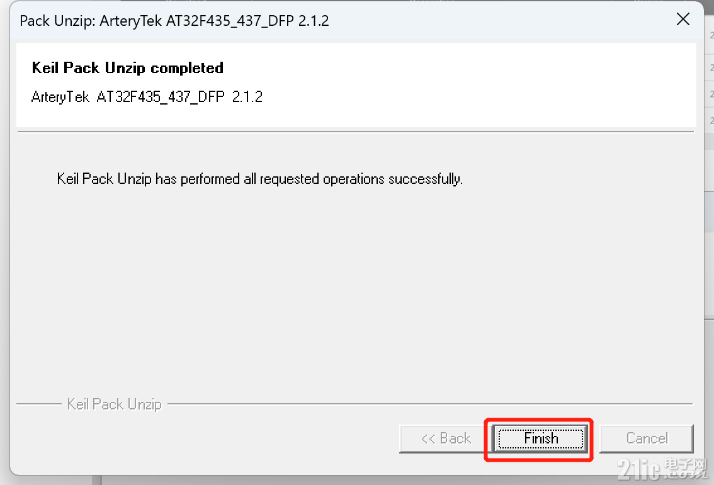This screenshot has width=714, height=485.
Task: Click the background window strip at the bottom left
Action: (97, 481)
